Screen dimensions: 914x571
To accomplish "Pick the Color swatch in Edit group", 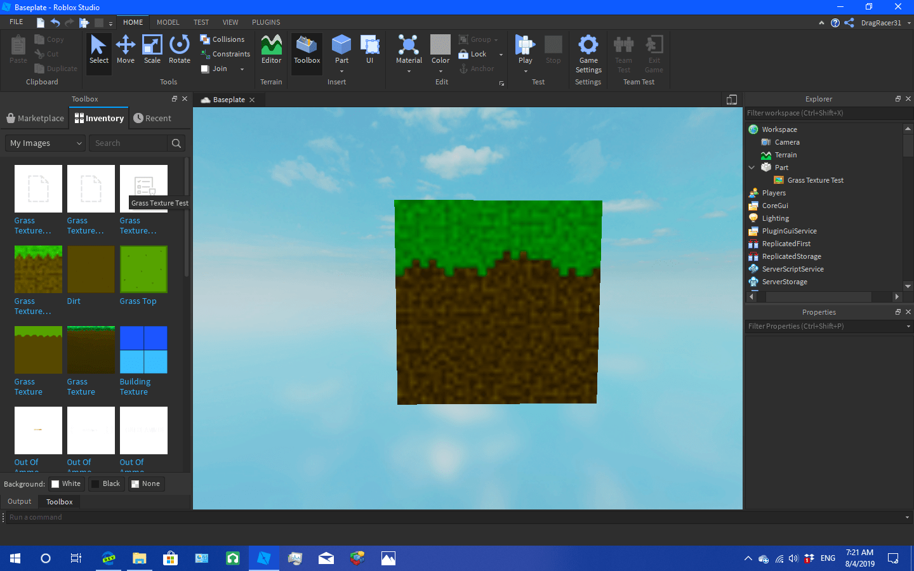I will coord(440,44).
